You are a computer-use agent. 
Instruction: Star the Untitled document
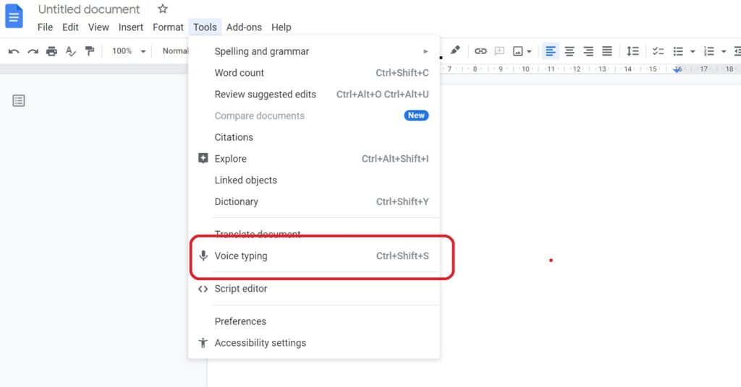[163, 9]
